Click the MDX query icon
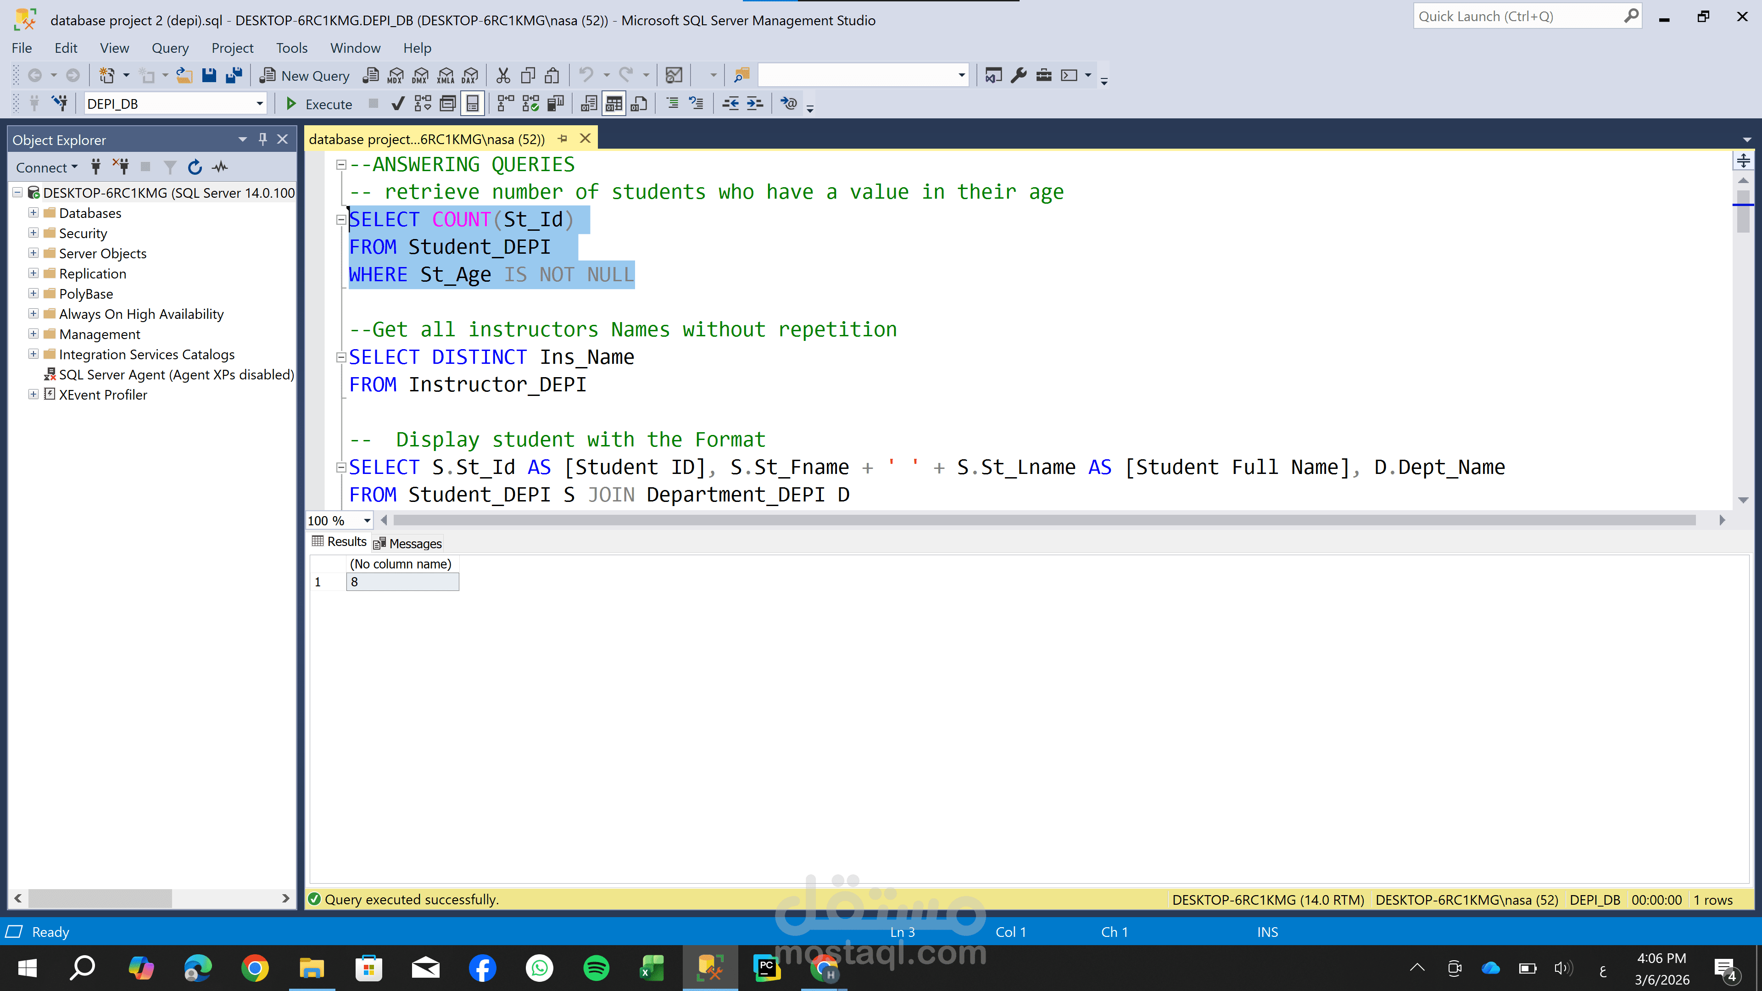The height and width of the screenshot is (991, 1762). tap(396, 75)
